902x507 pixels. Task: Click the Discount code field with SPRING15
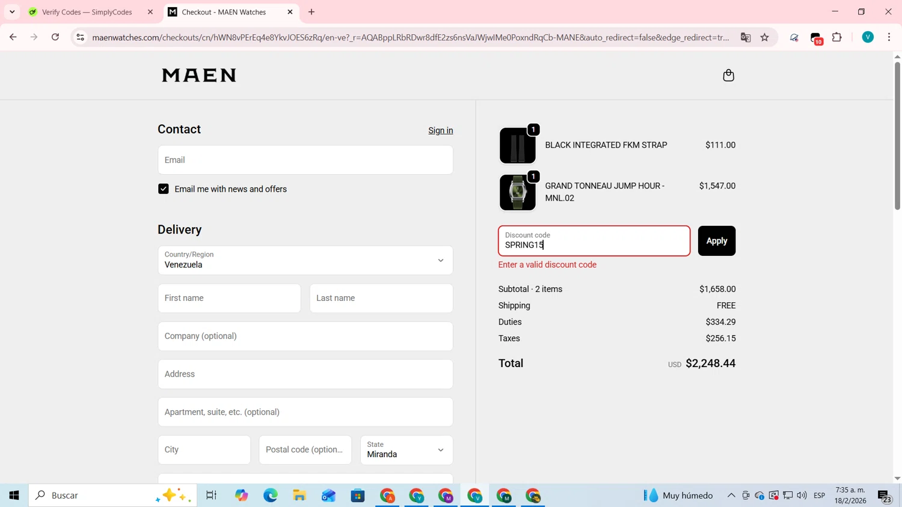pyautogui.click(x=594, y=241)
